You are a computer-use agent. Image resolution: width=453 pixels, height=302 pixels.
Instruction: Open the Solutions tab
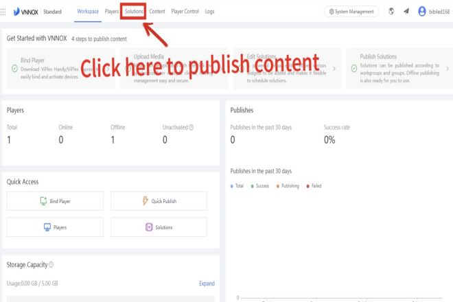point(134,12)
